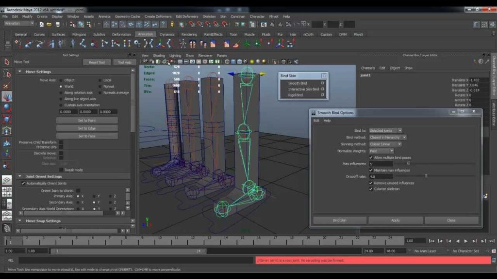Open the Skinning method dropdown
497x279 pixels.
tap(385, 144)
